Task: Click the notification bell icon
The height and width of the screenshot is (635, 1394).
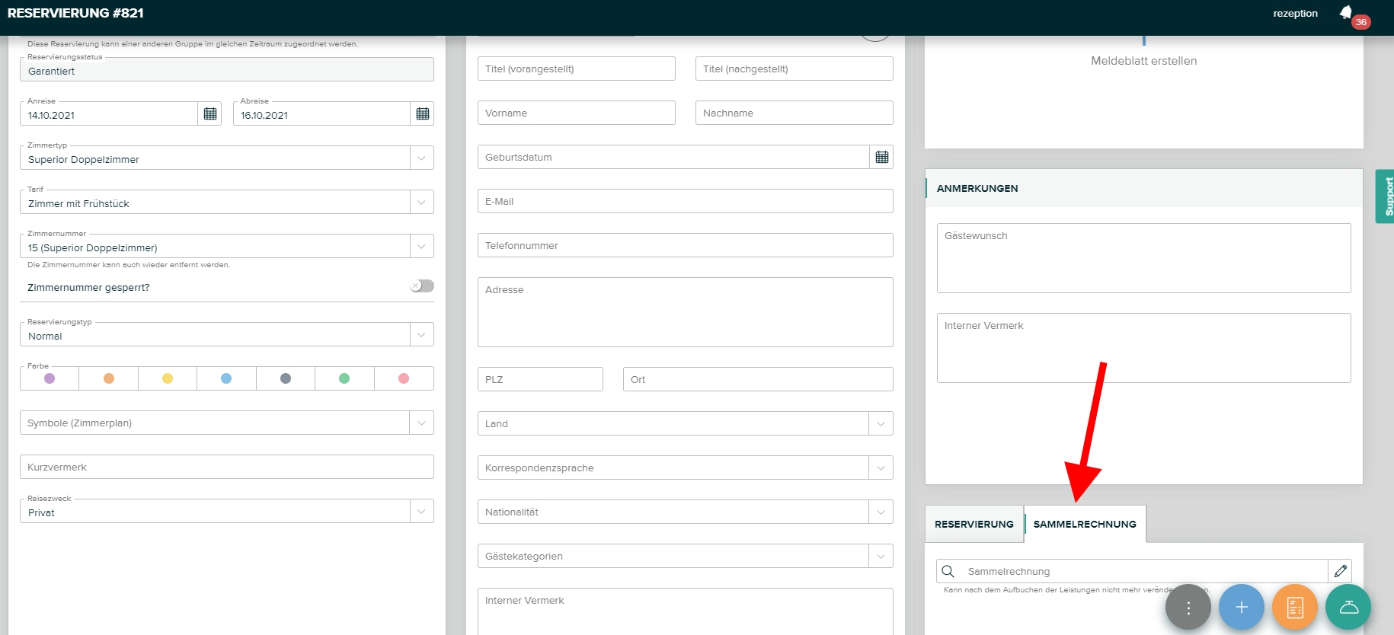Action: 1347,13
